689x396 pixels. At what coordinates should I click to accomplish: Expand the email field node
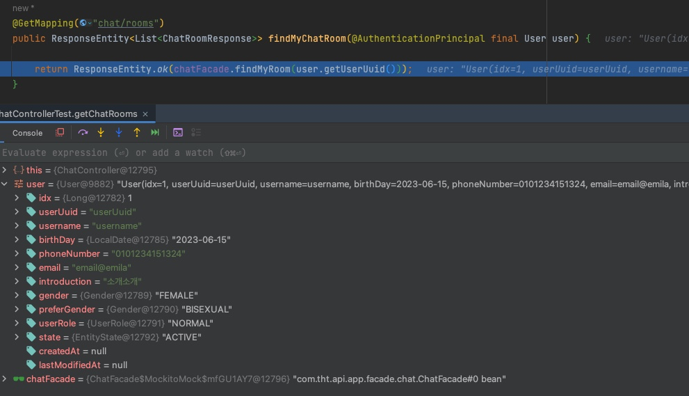click(x=17, y=267)
